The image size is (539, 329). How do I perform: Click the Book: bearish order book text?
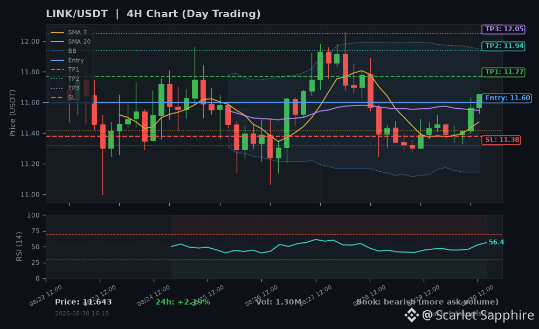point(427,302)
